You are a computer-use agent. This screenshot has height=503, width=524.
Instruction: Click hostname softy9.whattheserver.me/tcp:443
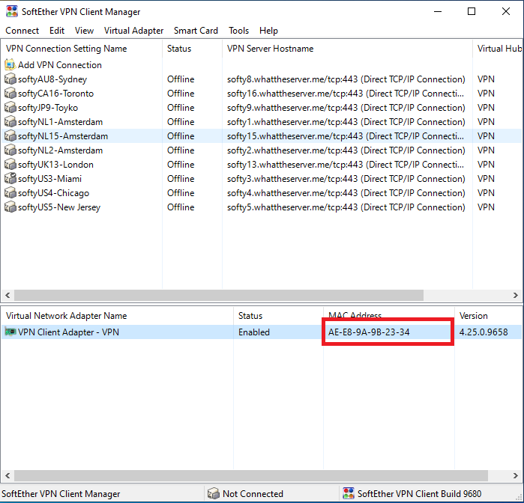346,108
